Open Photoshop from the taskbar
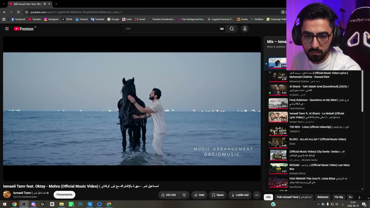This screenshot has width=370, height=208. coord(81,204)
